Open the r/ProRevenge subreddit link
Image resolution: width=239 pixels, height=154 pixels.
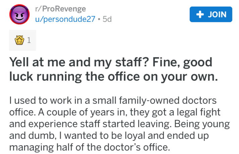pos(61,8)
